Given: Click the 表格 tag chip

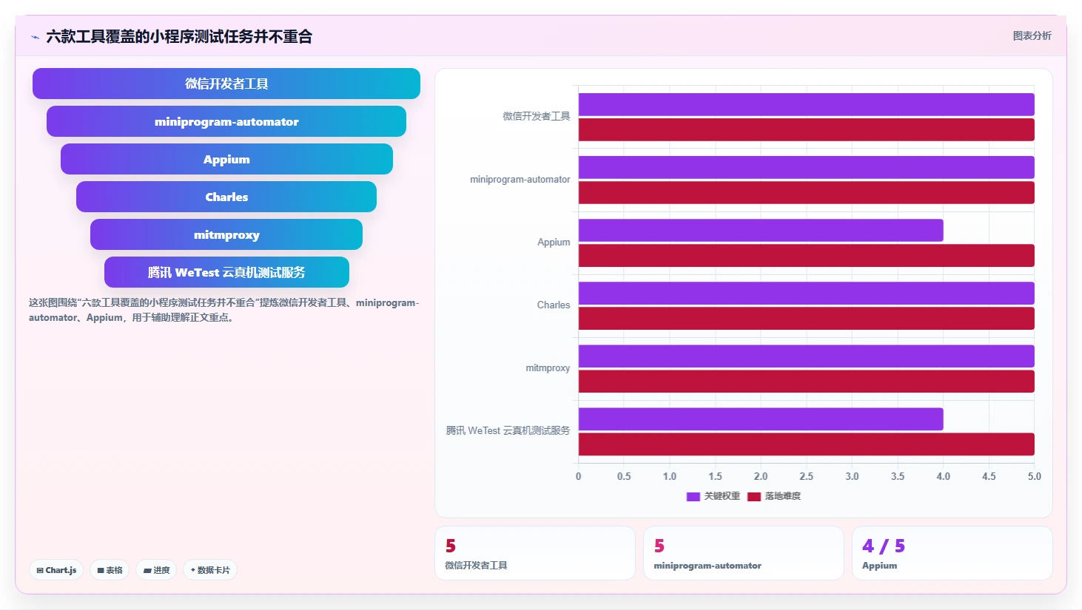Looking at the screenshot, I should (x=110, y=570).
